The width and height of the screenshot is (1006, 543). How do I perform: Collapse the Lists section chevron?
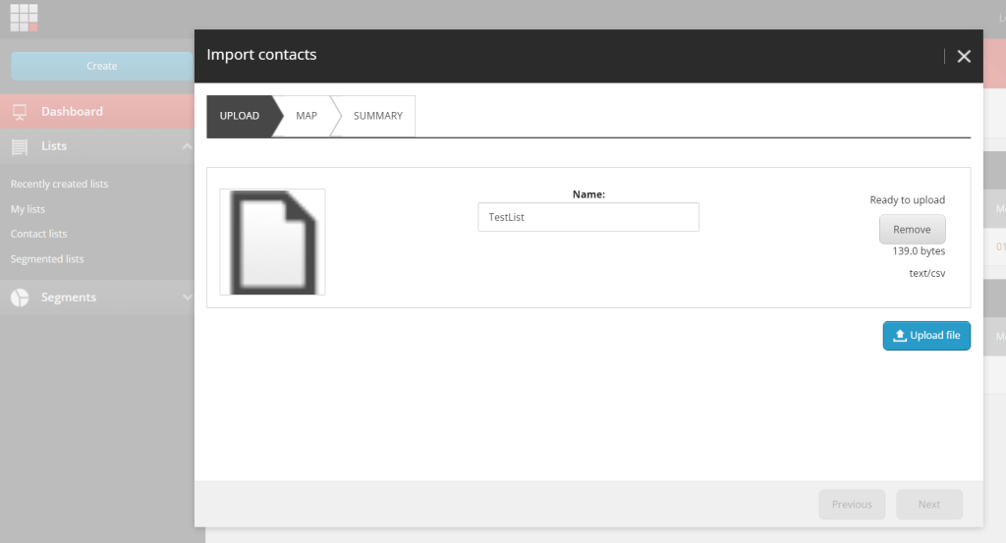[187, 146]
